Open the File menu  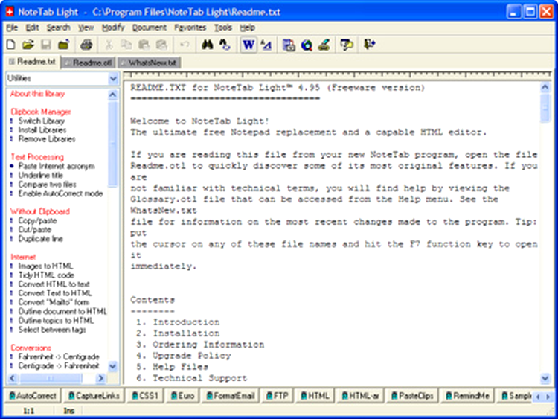[x=12, y=28]
